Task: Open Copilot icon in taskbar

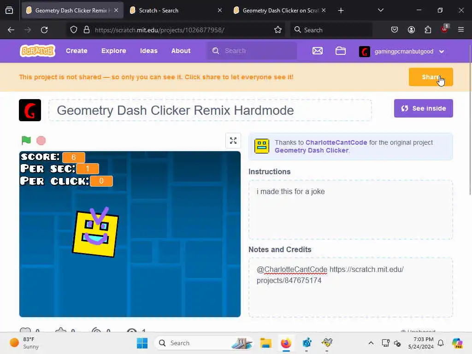Action: click(457, 343)
